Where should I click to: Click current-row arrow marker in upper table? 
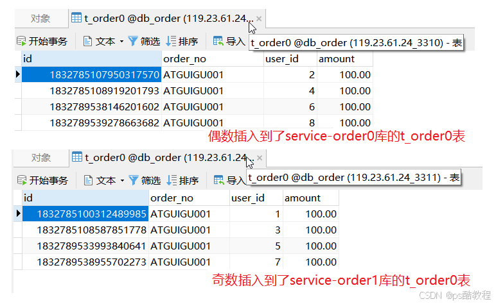coord(18,74)
